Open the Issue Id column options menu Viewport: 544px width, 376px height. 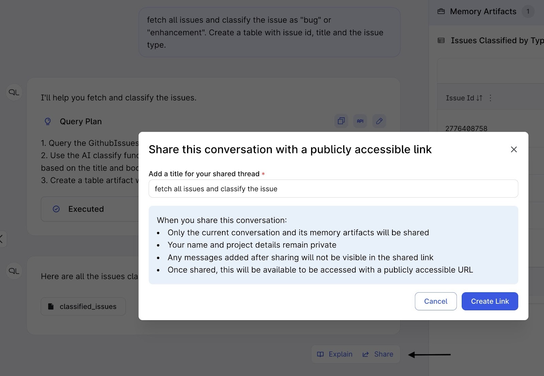coord(490,98)
